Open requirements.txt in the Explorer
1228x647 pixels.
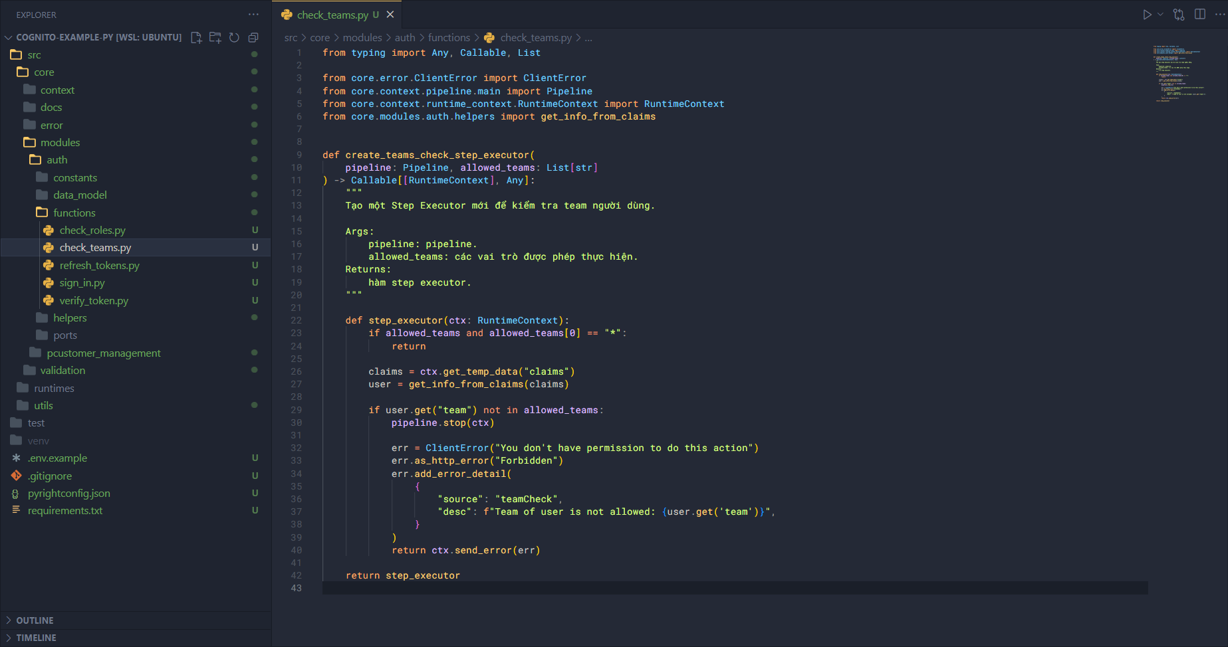point(65,510)
